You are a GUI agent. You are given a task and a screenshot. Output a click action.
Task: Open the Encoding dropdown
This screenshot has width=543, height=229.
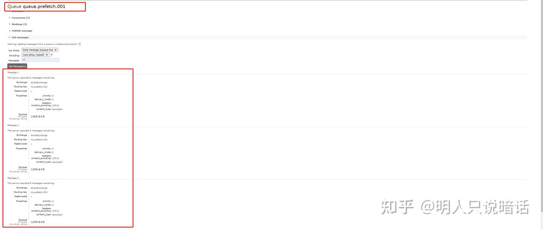[x=36, y=55]
